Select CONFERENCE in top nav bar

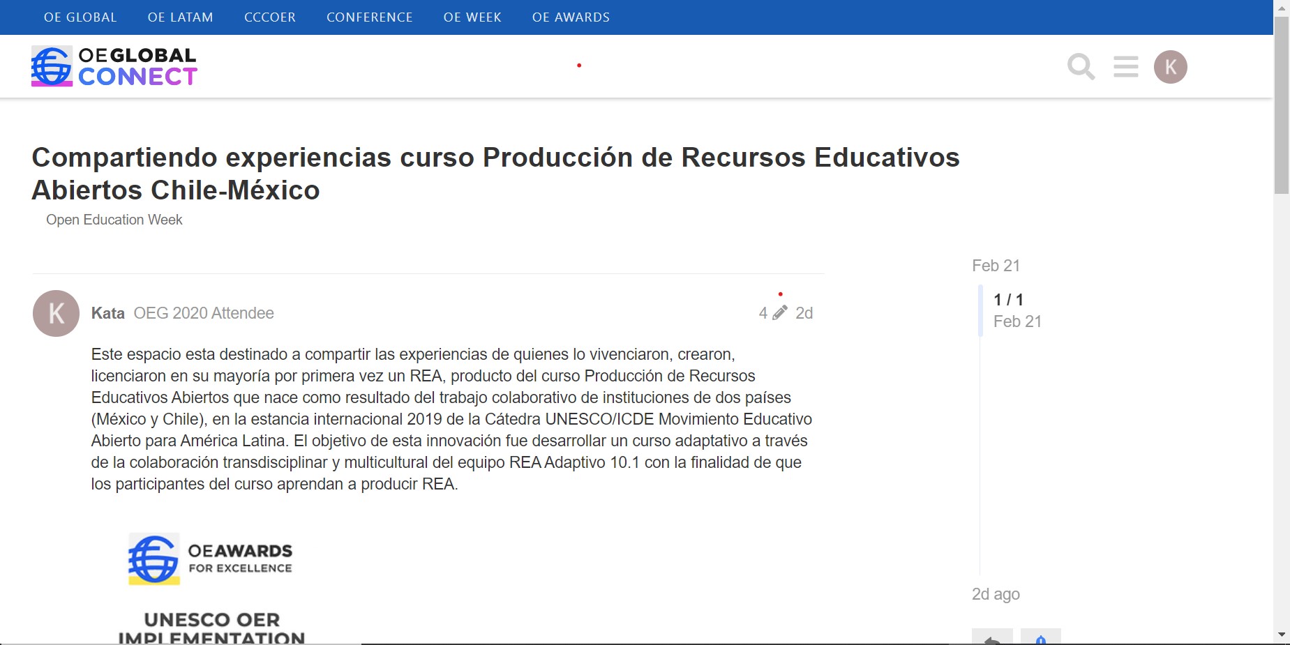click(x=369, y=17)
